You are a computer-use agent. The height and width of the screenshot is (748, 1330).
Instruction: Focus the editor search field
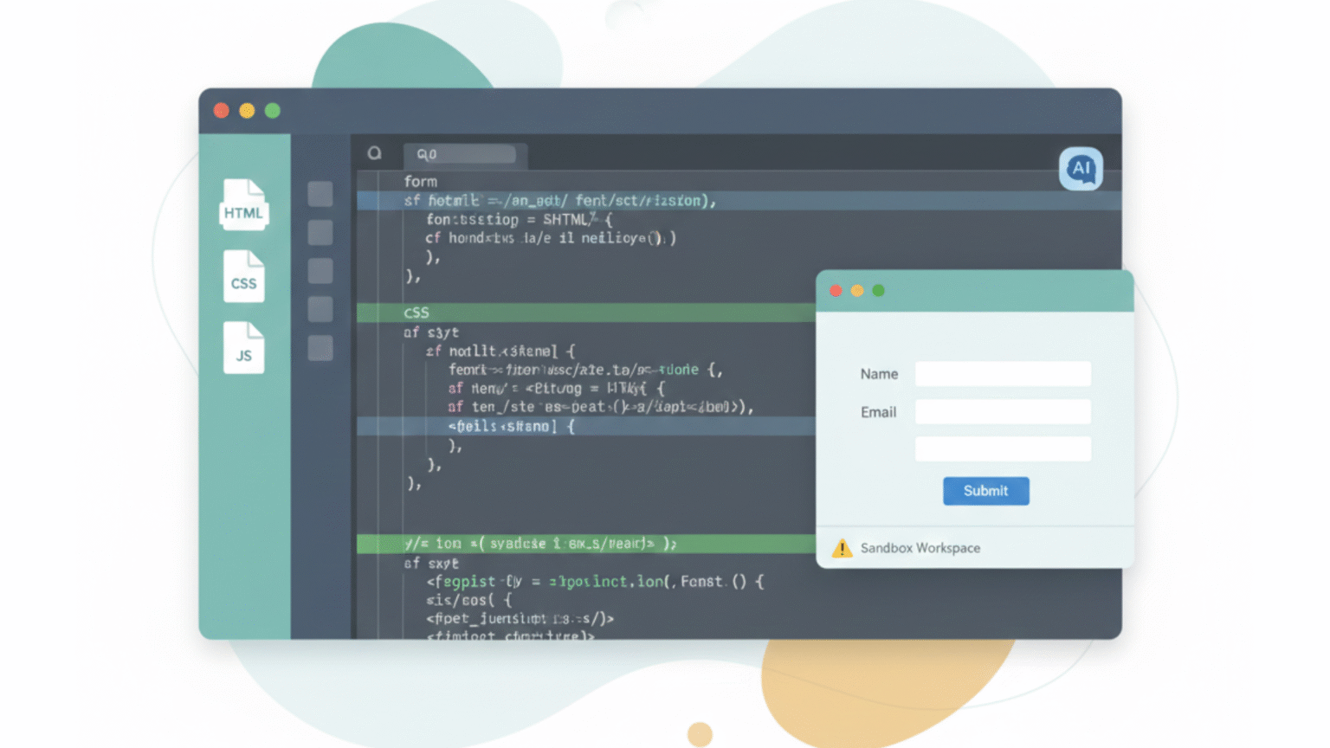(x=466, y=154)
